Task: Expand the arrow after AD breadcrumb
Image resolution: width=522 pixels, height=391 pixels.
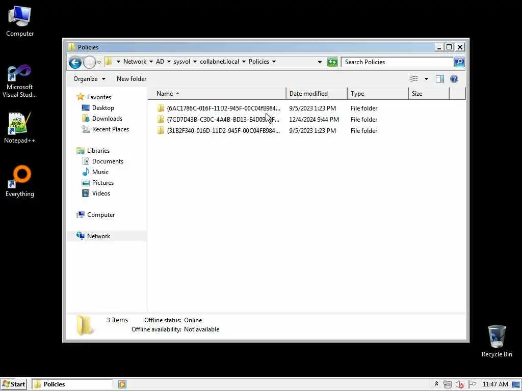Action: (x=169, y=62)
